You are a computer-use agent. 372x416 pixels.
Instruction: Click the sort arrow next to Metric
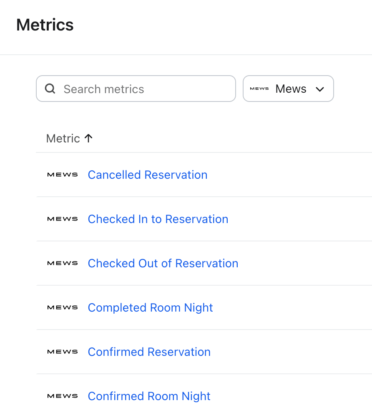click(x=88, y=138)
